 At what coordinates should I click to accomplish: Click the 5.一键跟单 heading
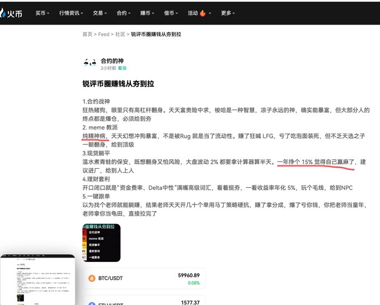pyautogui.click(x=96, y=196)
